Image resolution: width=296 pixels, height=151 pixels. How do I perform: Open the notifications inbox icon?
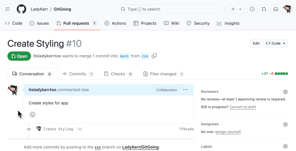[x=276, y=9]
